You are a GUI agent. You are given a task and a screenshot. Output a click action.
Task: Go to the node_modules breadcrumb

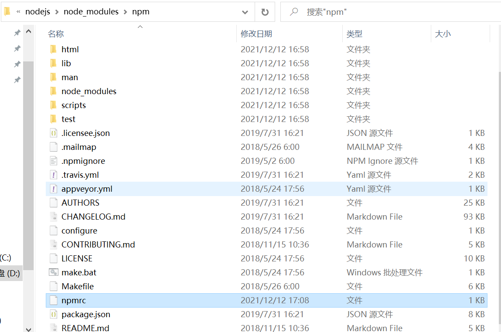pos(91,12)
